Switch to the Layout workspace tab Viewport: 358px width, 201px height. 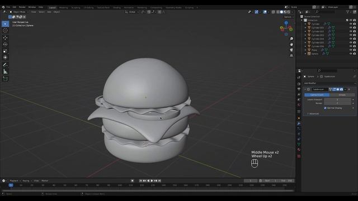pos(52,7)
